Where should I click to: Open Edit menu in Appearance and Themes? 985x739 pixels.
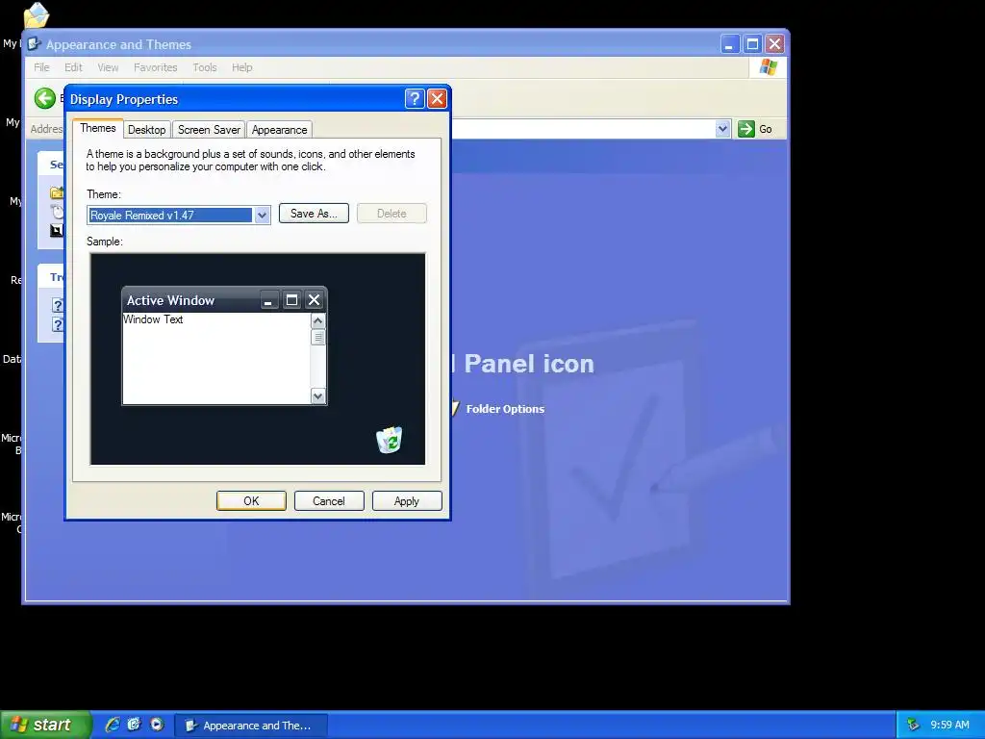73,67
